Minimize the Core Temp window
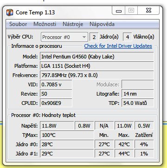 [x=119, y=11]
